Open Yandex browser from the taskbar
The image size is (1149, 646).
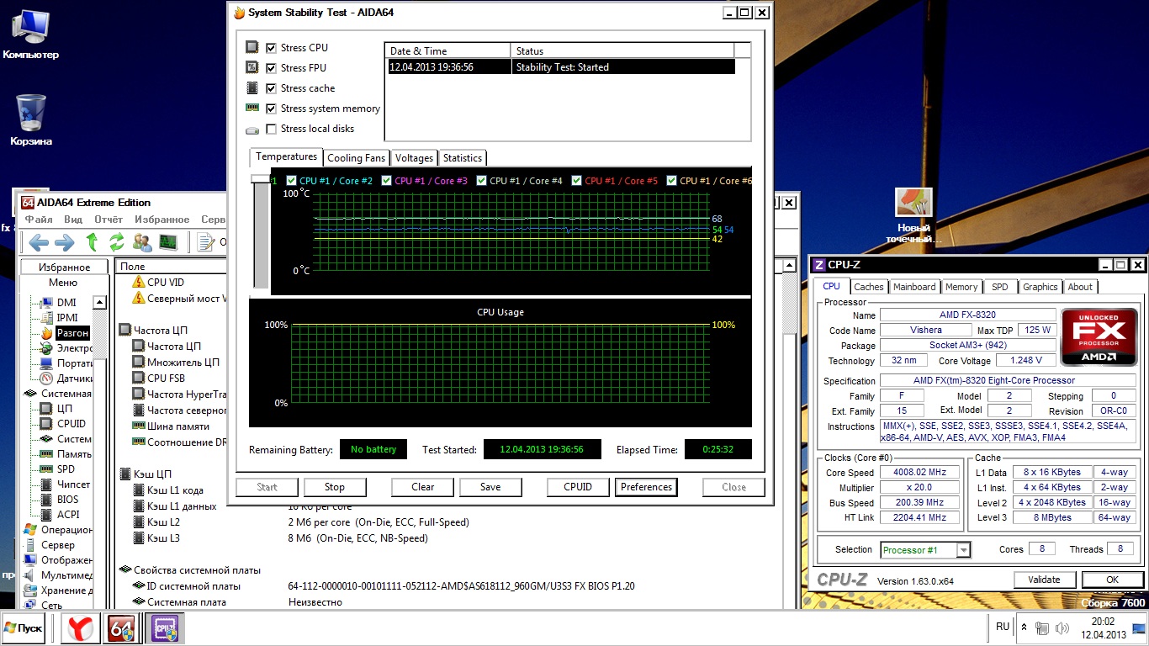(81, 628)
